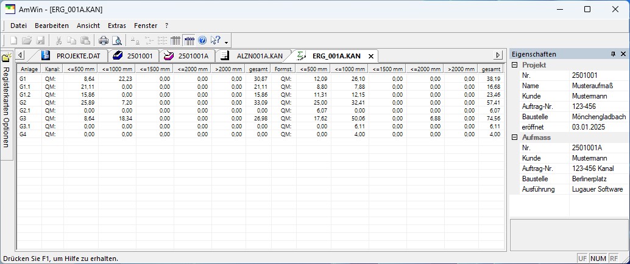Click the large icons view toolbar icon
This screenshot has height=264, width=630.
135,40
